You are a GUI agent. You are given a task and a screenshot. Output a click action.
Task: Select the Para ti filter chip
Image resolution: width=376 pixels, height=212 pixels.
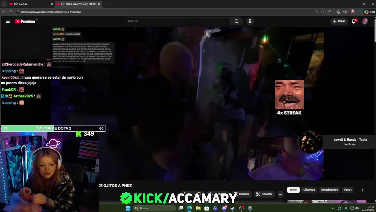[x=348, y=190]
